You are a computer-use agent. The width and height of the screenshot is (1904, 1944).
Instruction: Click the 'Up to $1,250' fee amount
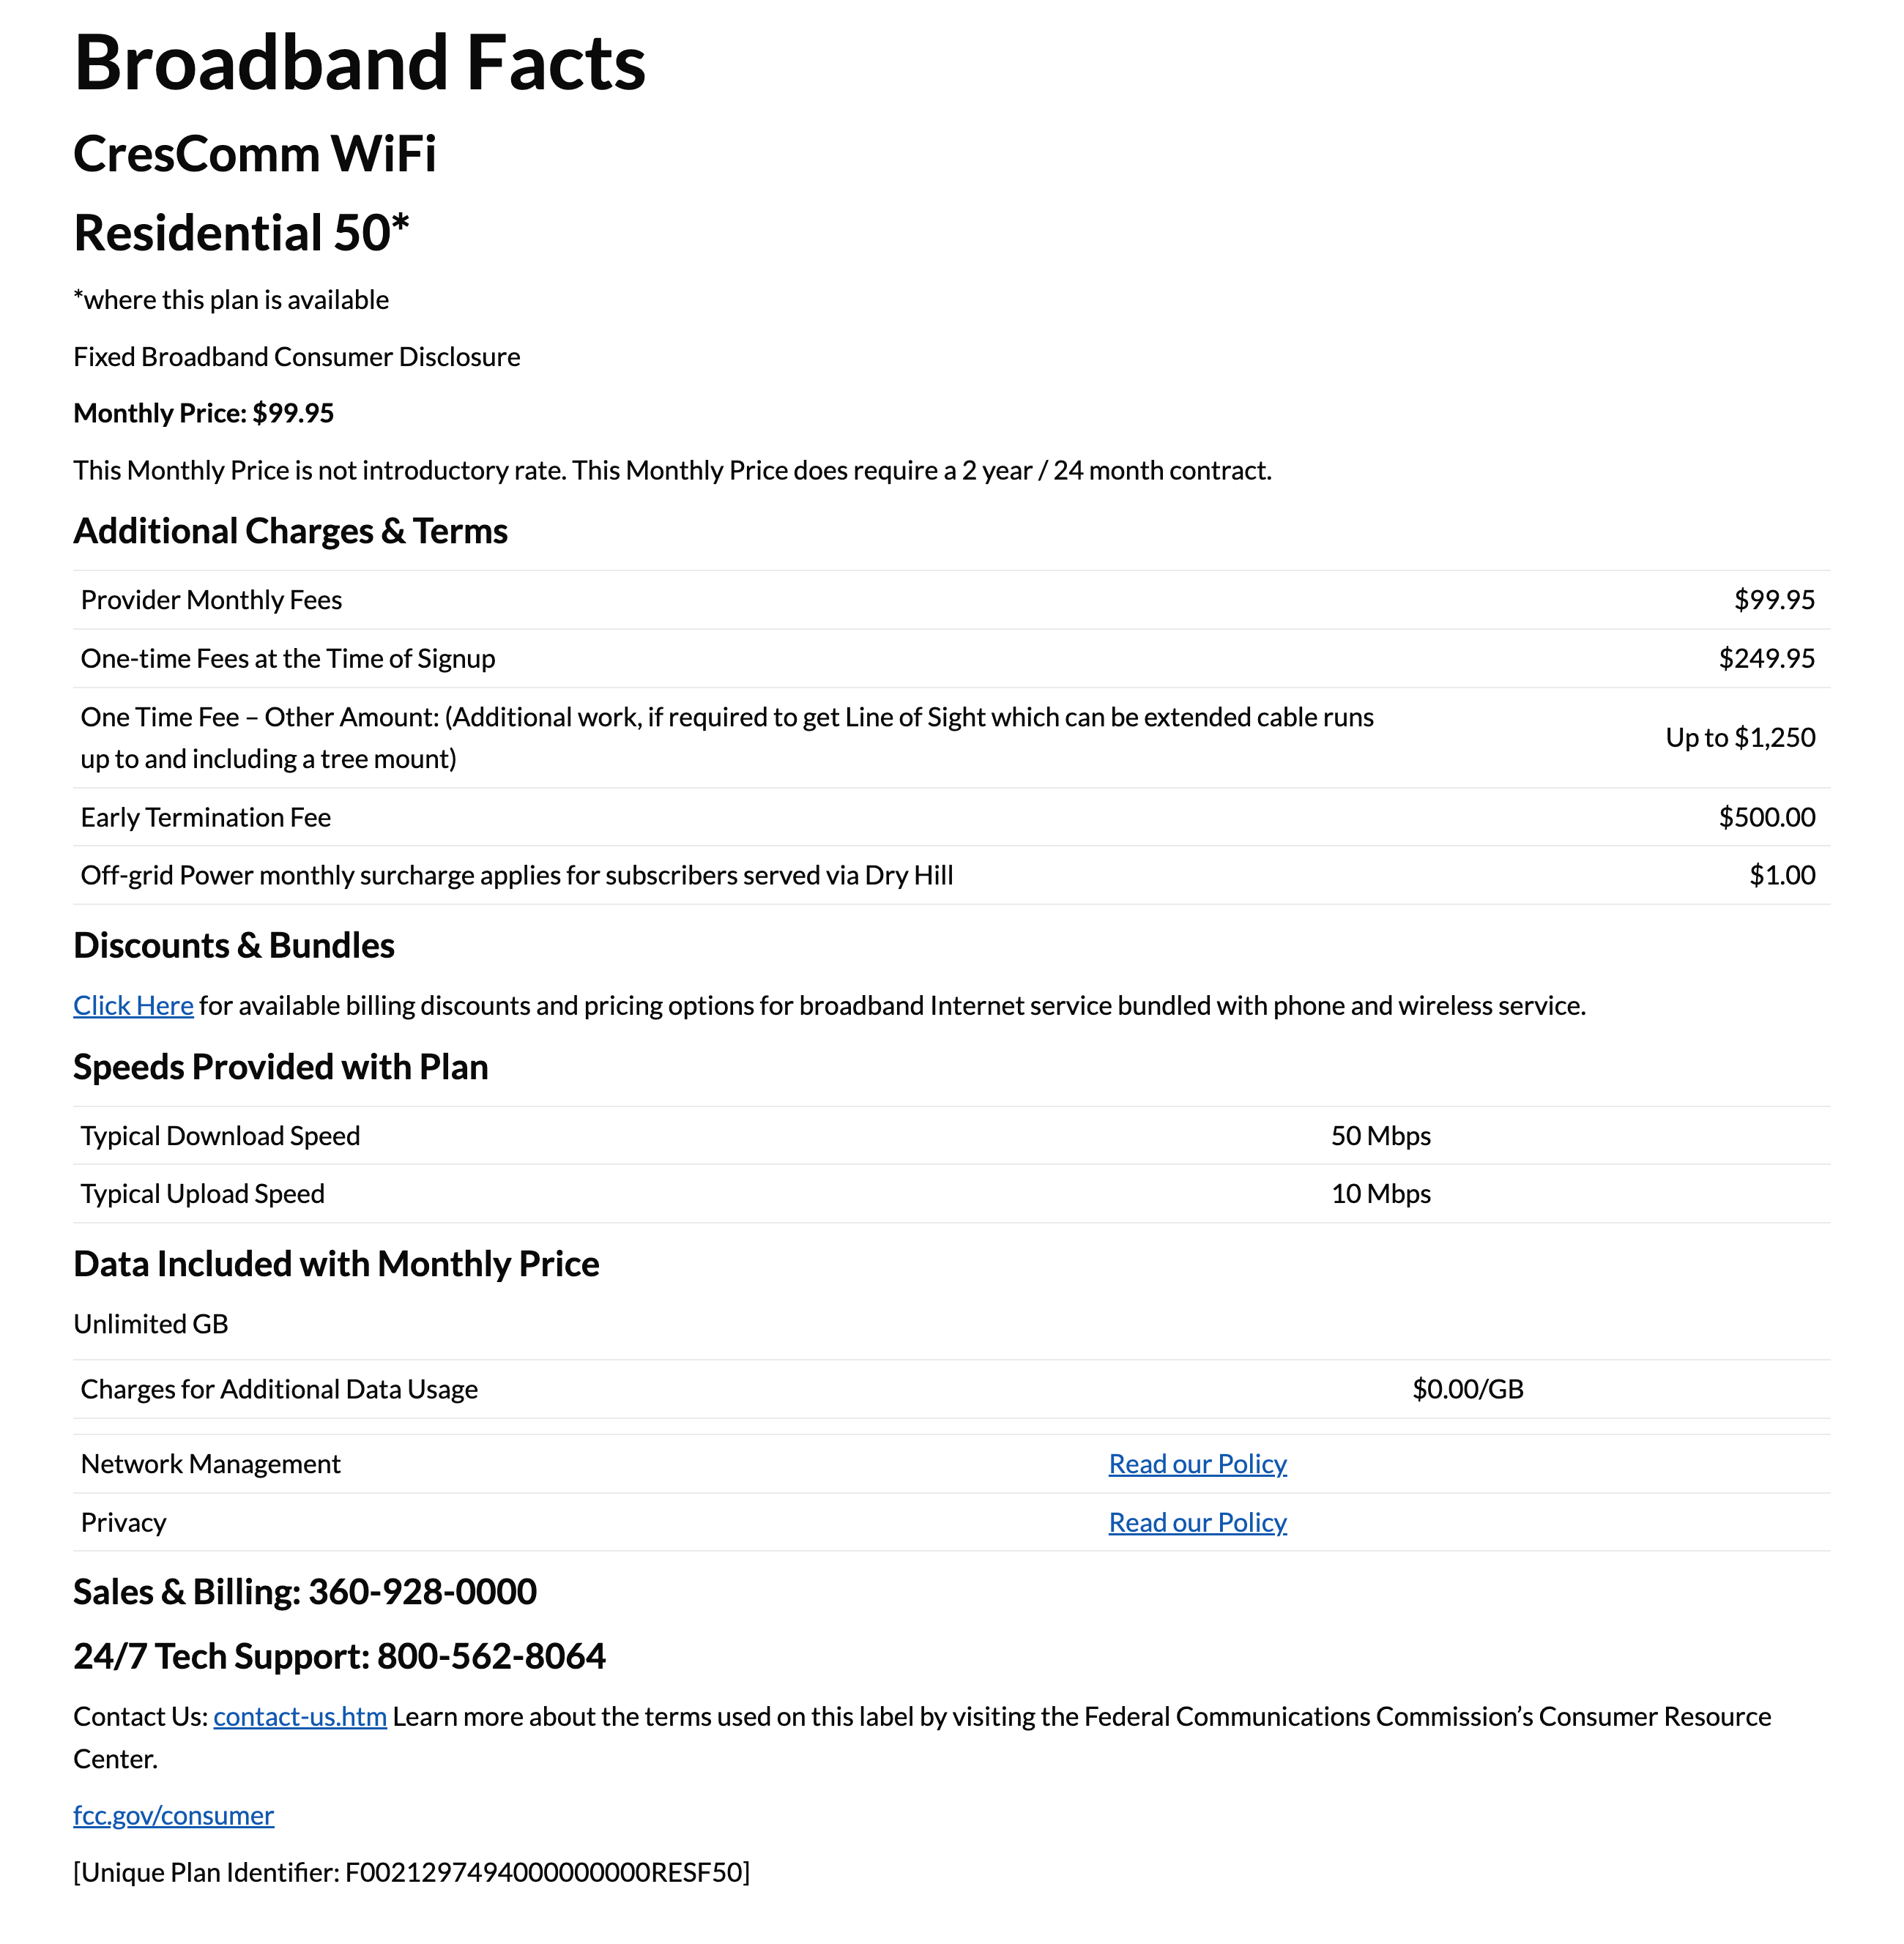tap(1740, 738)
